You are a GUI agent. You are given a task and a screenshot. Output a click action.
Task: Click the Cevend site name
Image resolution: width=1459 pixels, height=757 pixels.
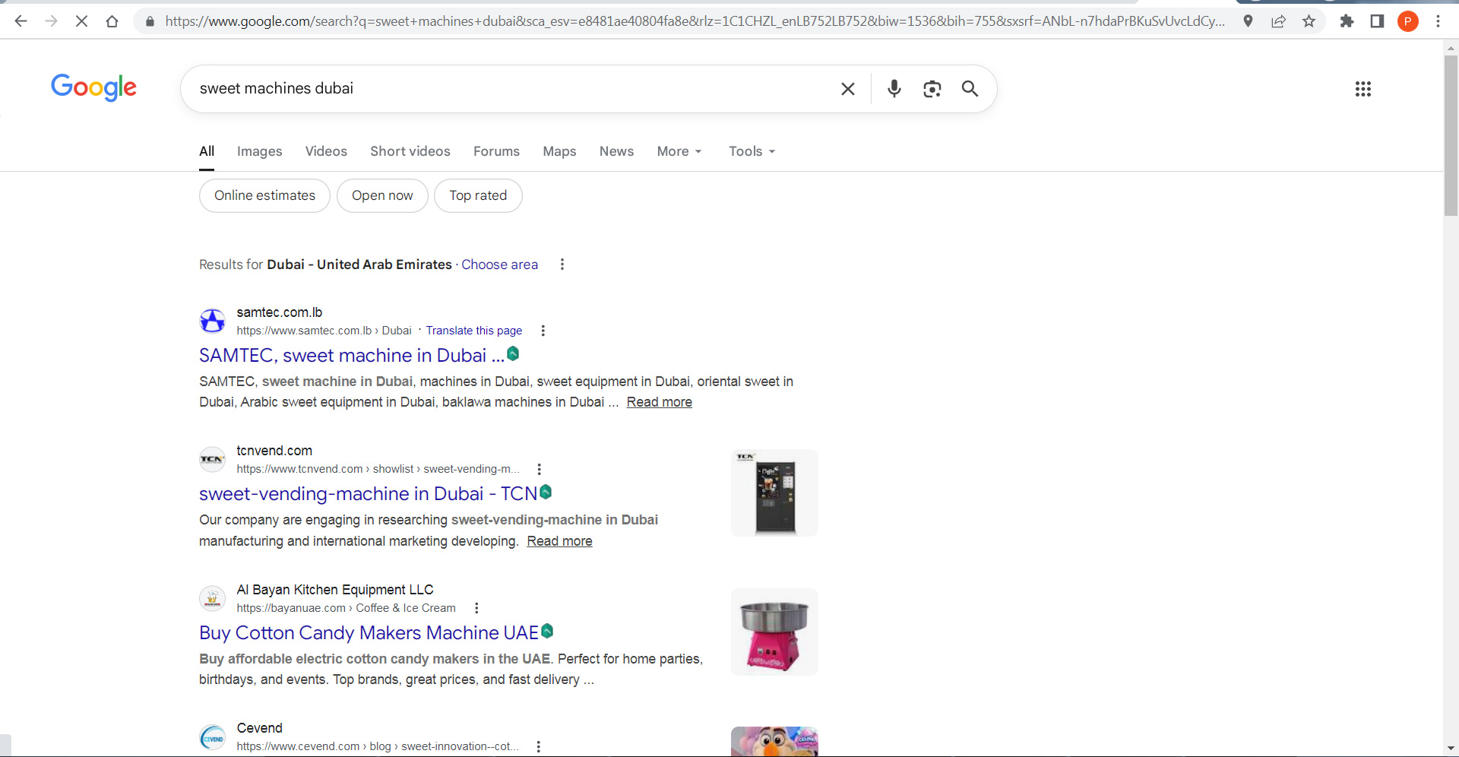coord(259,728)
